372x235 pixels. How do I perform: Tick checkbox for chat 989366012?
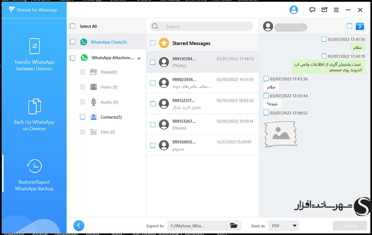(x=153, y=145)
